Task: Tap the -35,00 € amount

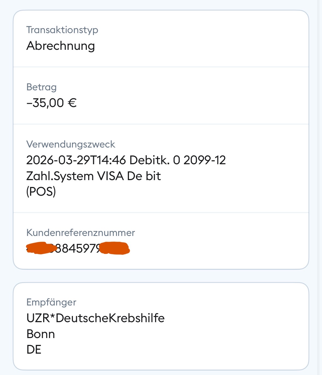Action: [x=52, y=103]
